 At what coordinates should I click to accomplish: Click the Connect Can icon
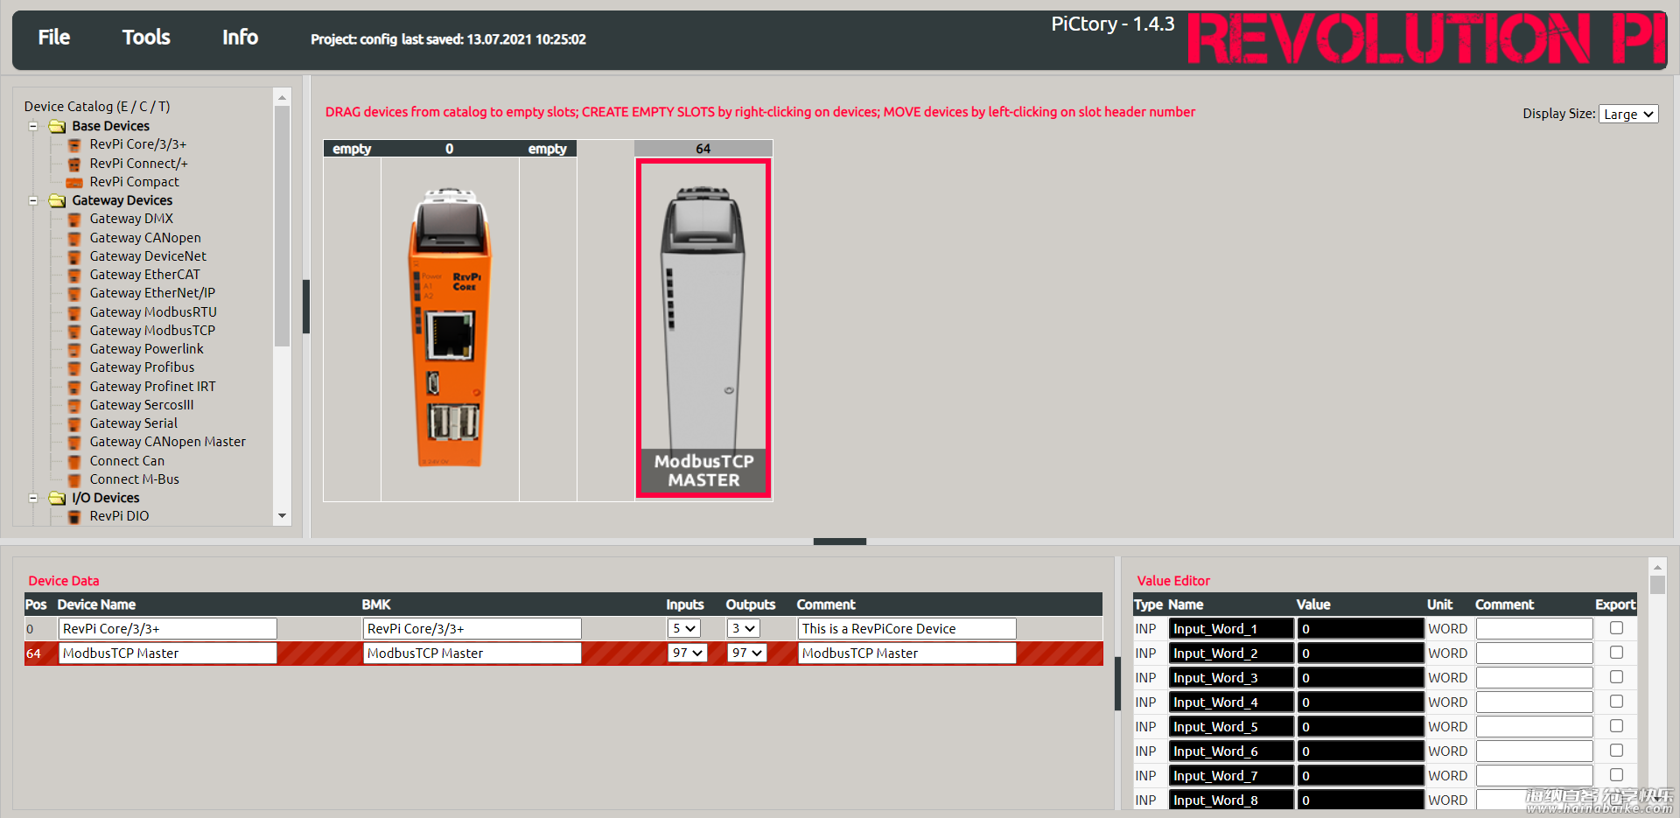[75, 461]
